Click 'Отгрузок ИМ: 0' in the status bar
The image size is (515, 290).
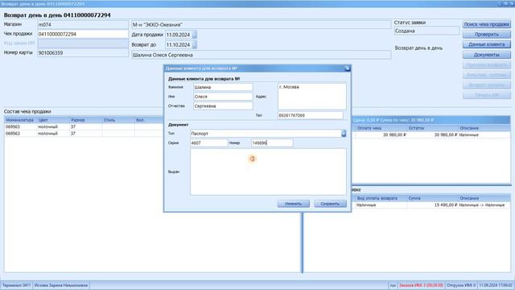[x=461, y=285]
